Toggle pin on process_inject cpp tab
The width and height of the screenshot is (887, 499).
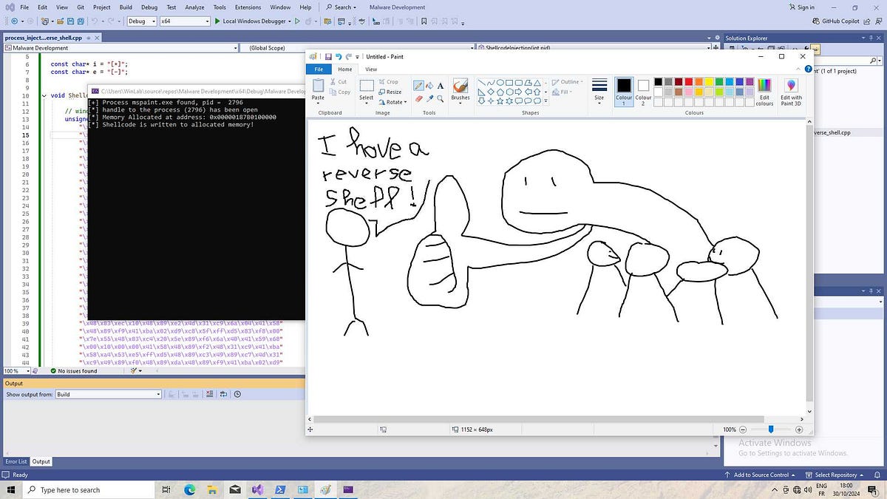coord(87,38)
